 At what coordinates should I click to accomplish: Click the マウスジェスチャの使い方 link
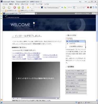pos(50,55)
